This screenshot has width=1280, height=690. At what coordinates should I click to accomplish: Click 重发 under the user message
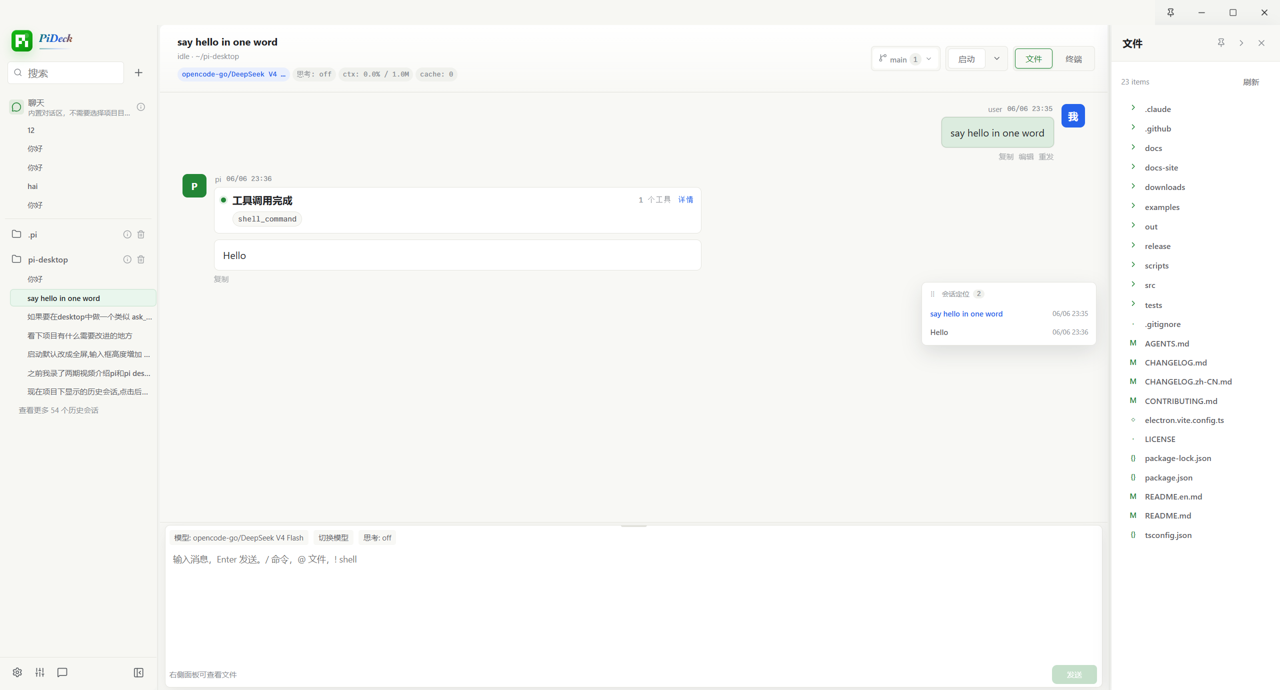tap(1046, 156)
